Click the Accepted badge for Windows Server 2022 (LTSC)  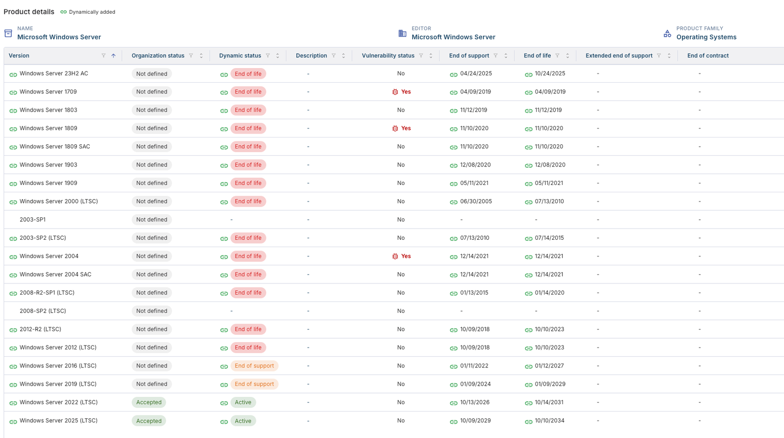pyautogui.click(x=149, y=402)
